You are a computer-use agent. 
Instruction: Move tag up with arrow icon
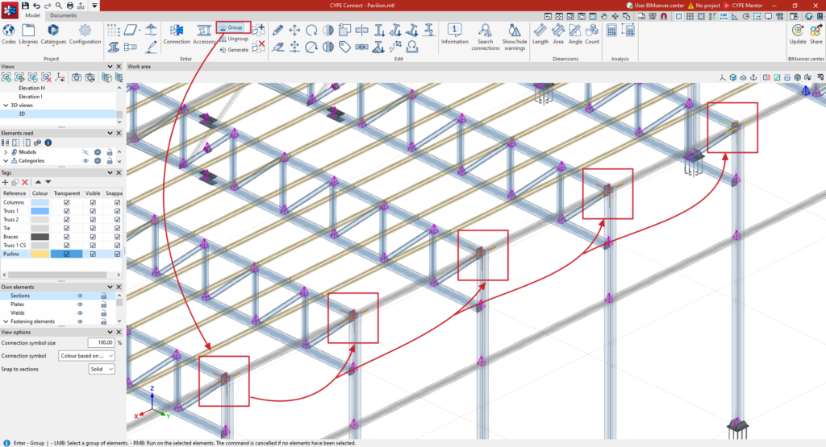pos(38,182)
